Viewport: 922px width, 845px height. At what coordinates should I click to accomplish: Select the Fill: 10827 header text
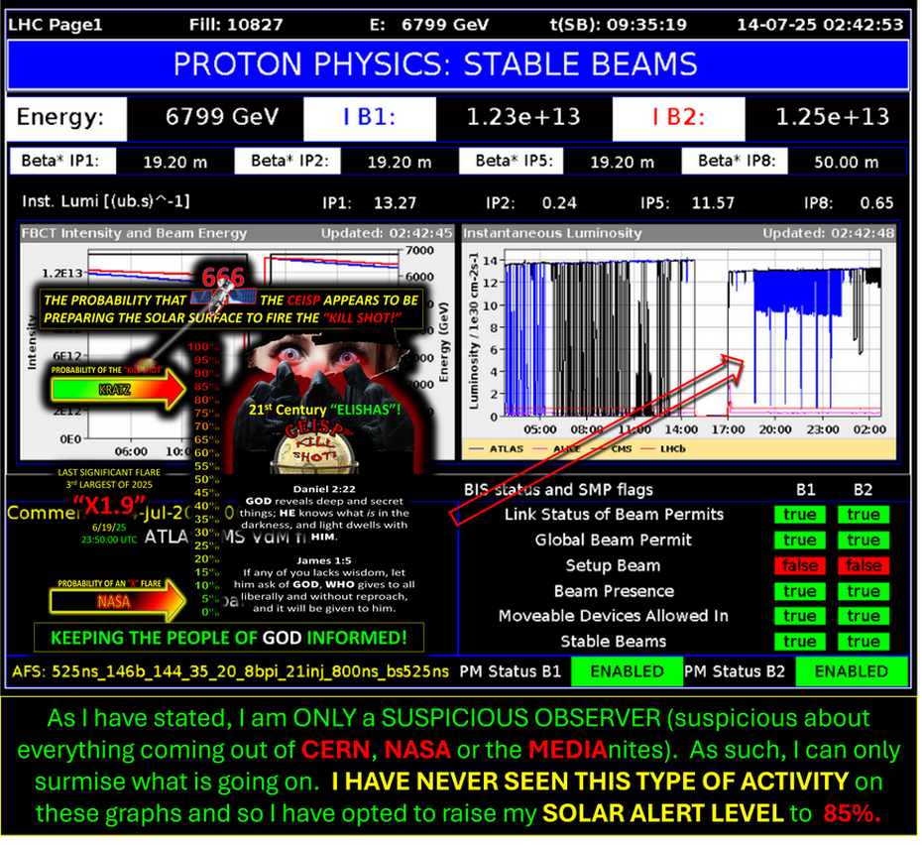pyautogui.click(x=236, y=25)
